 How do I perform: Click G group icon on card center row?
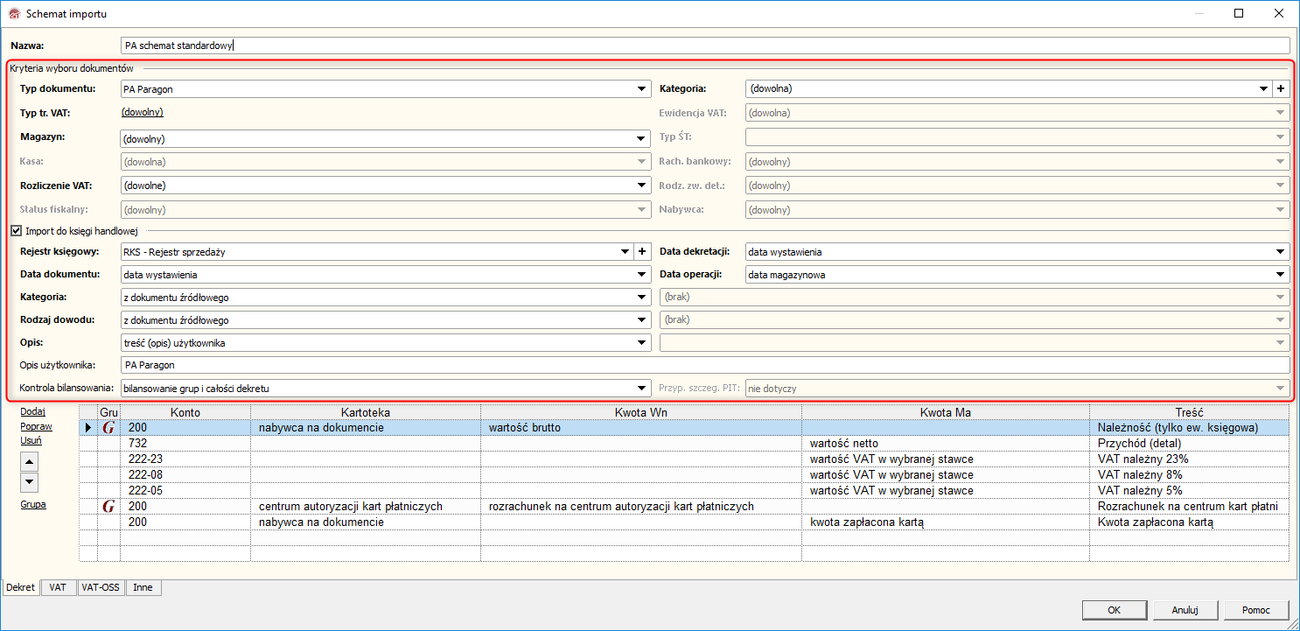tap(108, 506)
